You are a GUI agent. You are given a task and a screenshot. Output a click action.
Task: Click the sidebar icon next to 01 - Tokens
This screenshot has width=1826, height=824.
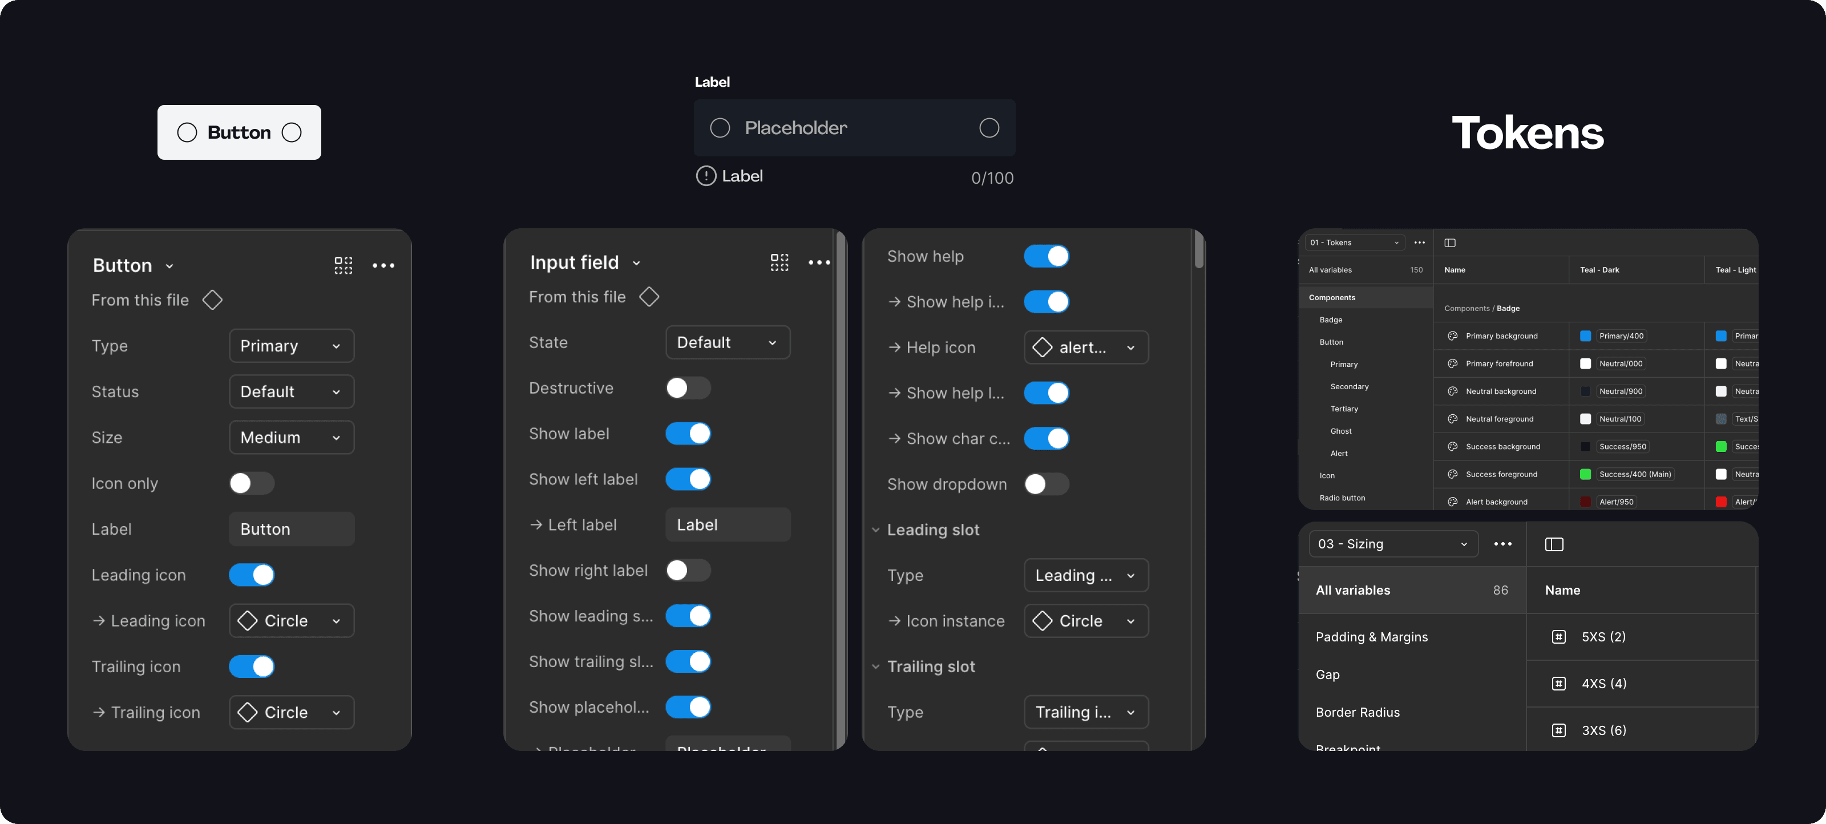click(1449, 243)
